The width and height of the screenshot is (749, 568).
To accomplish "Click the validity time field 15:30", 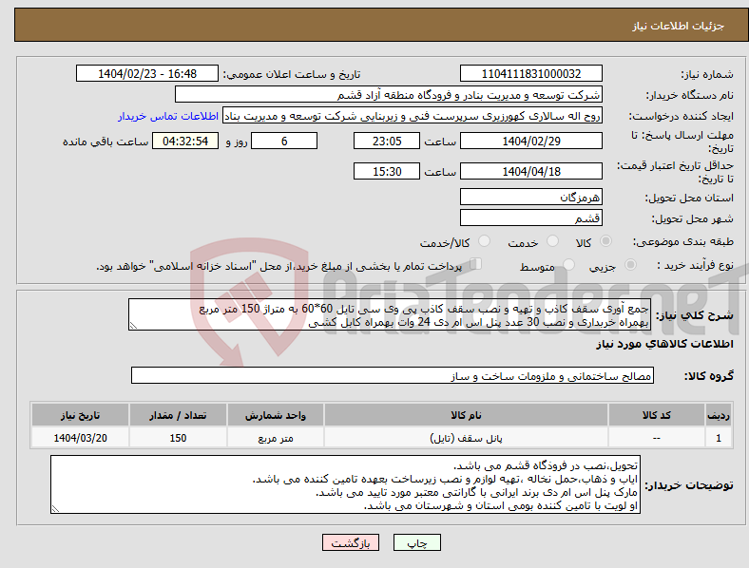I will tap(387, 171).
